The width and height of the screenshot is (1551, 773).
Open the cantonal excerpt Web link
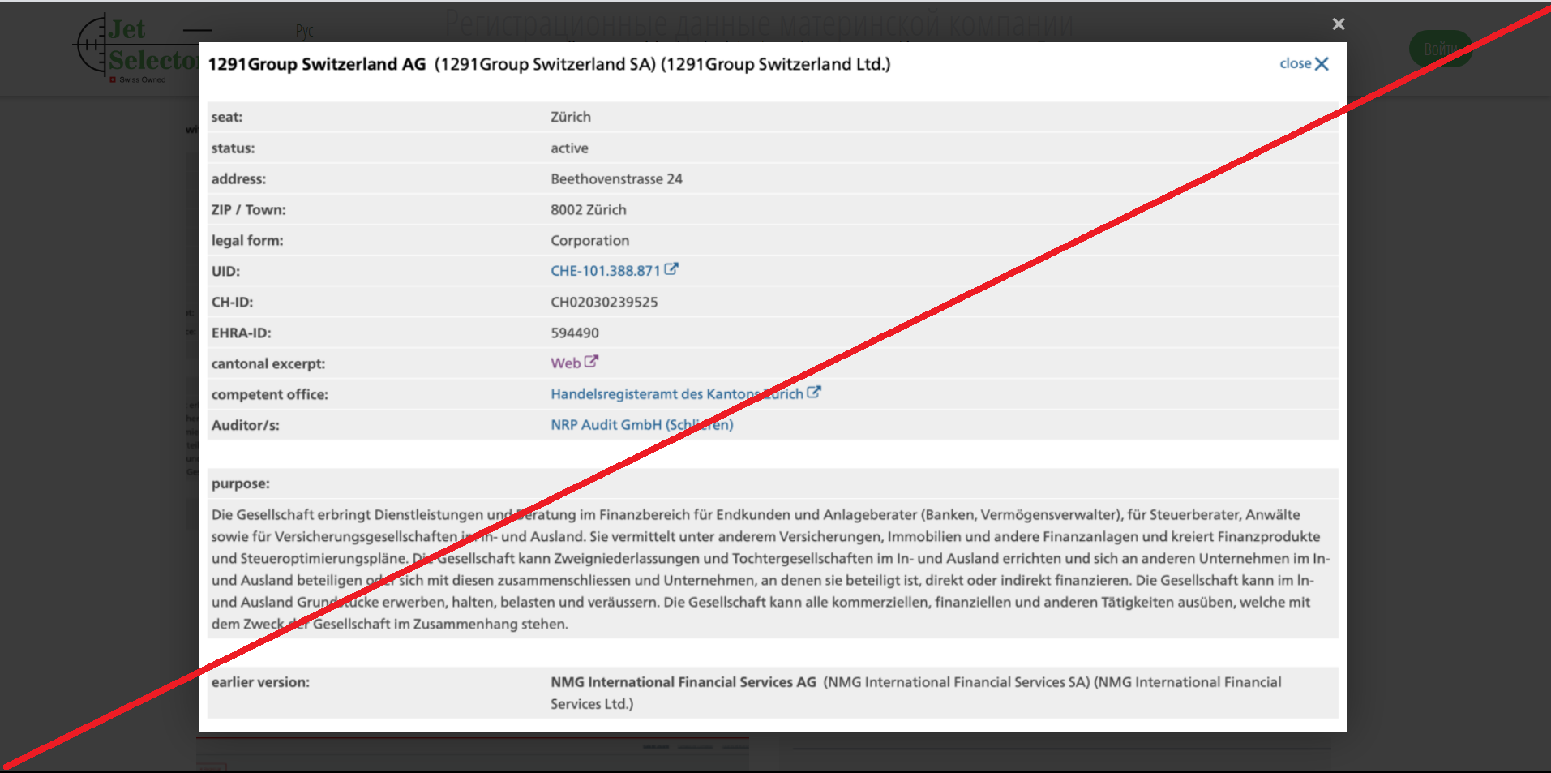click(x=565, y=363)
